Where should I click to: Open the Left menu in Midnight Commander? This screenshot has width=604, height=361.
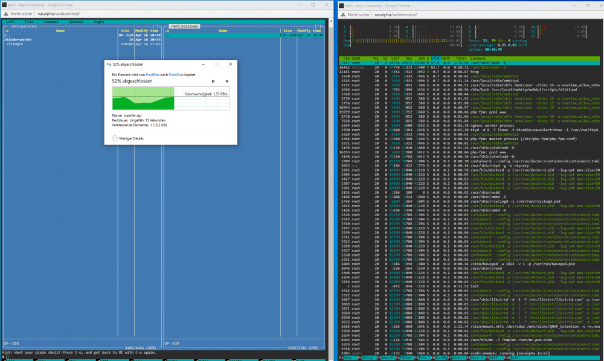10,22
